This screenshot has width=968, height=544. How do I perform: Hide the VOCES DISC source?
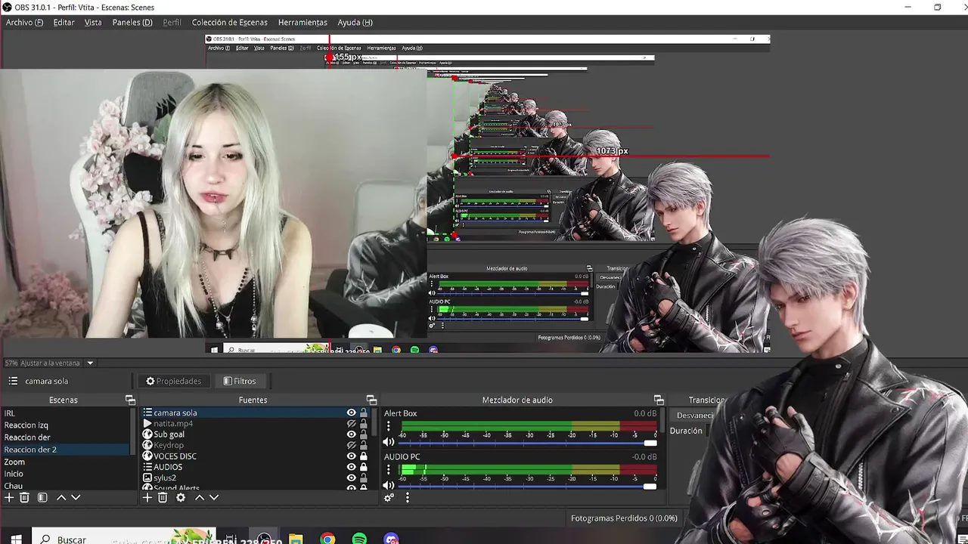click(x=351, y=456)
